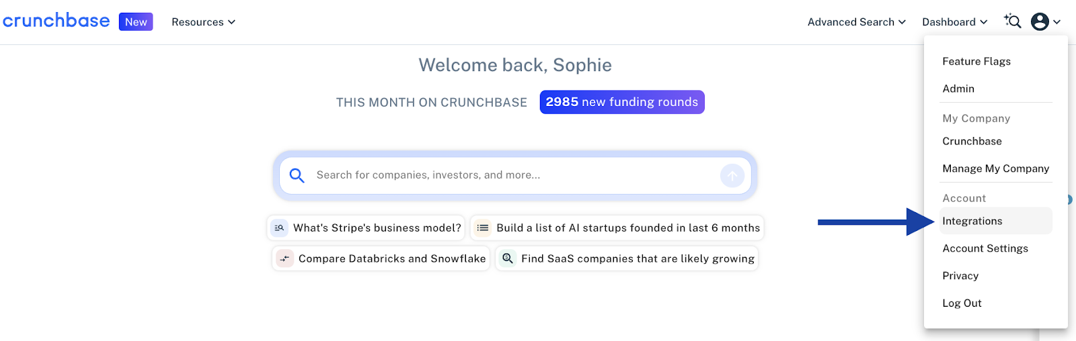The height and width of the screenshot is (341, 1076).
Task: Expand the Advanced Search dropdown
Action: [x=857, y=22]
